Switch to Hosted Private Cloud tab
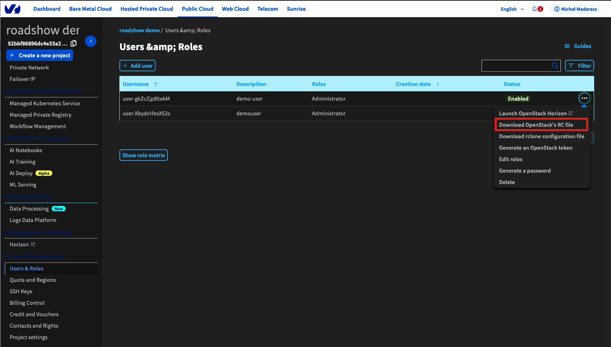The height and width of the screenshot is (347, 611). [x=147, y=9]
